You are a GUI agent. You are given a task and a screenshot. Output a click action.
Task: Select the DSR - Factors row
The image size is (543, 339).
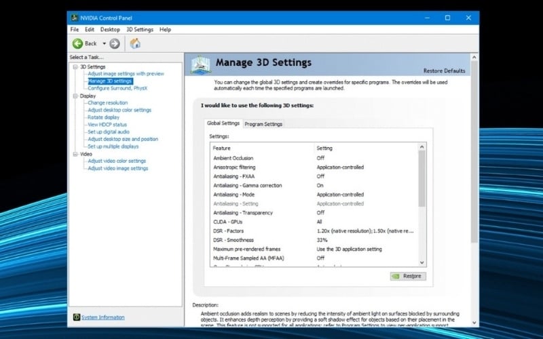(314, 231)
